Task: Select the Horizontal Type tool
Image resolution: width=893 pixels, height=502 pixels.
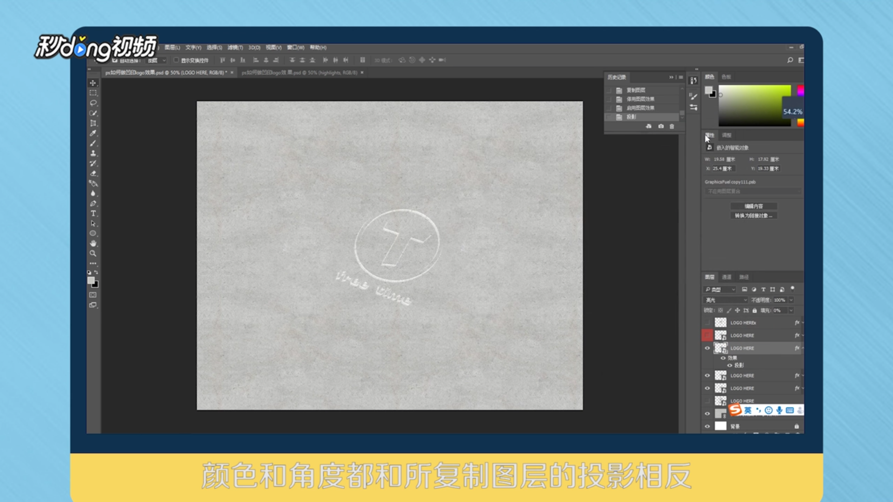Action: [x=93, y=213]
